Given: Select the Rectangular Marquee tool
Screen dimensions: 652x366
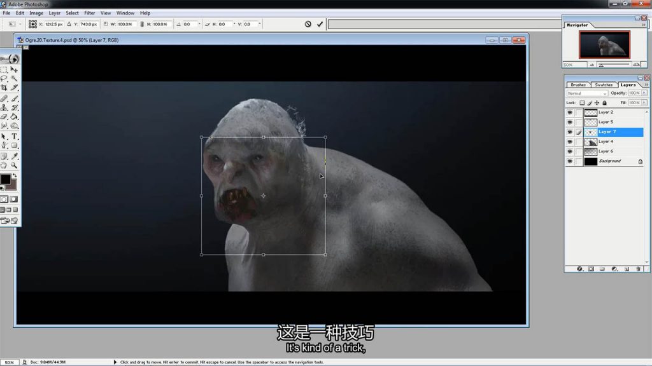Looking at the screenshot, I should [x=4, y=70].
